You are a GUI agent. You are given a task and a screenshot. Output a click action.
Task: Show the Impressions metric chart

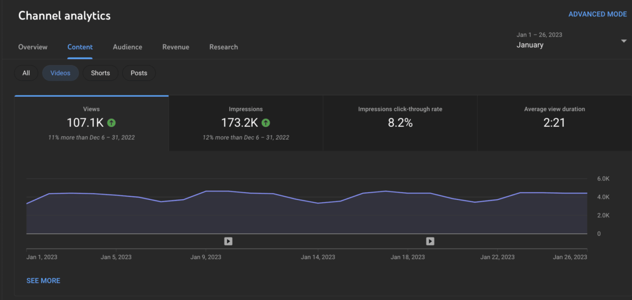[245, 123]
